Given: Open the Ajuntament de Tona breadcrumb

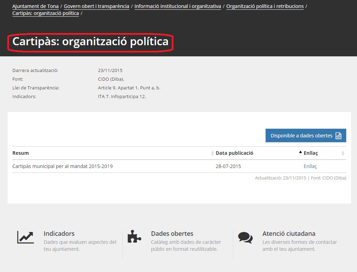Looking at the screenshot, I should [x=35, y=6].
